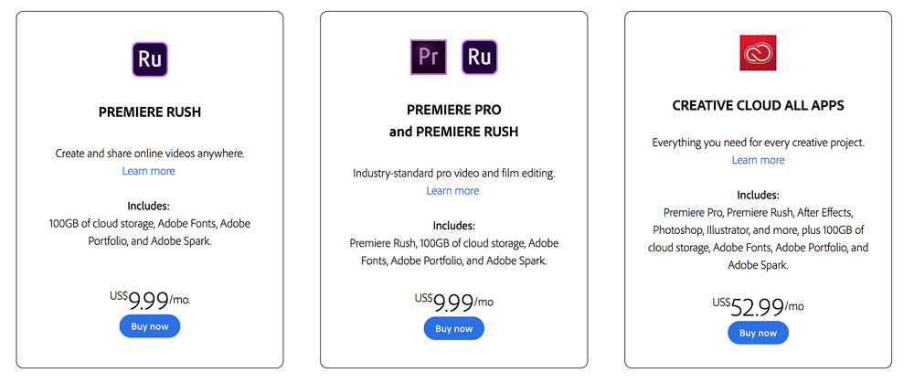Buy now the Premiere Rush only plan
914x383 pixels.
point(149,325)
